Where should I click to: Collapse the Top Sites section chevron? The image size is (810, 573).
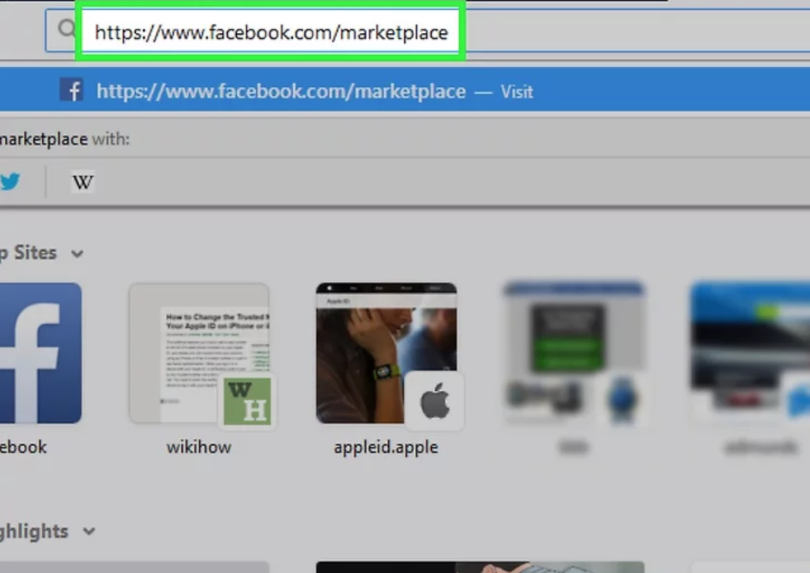coord(78,254)
